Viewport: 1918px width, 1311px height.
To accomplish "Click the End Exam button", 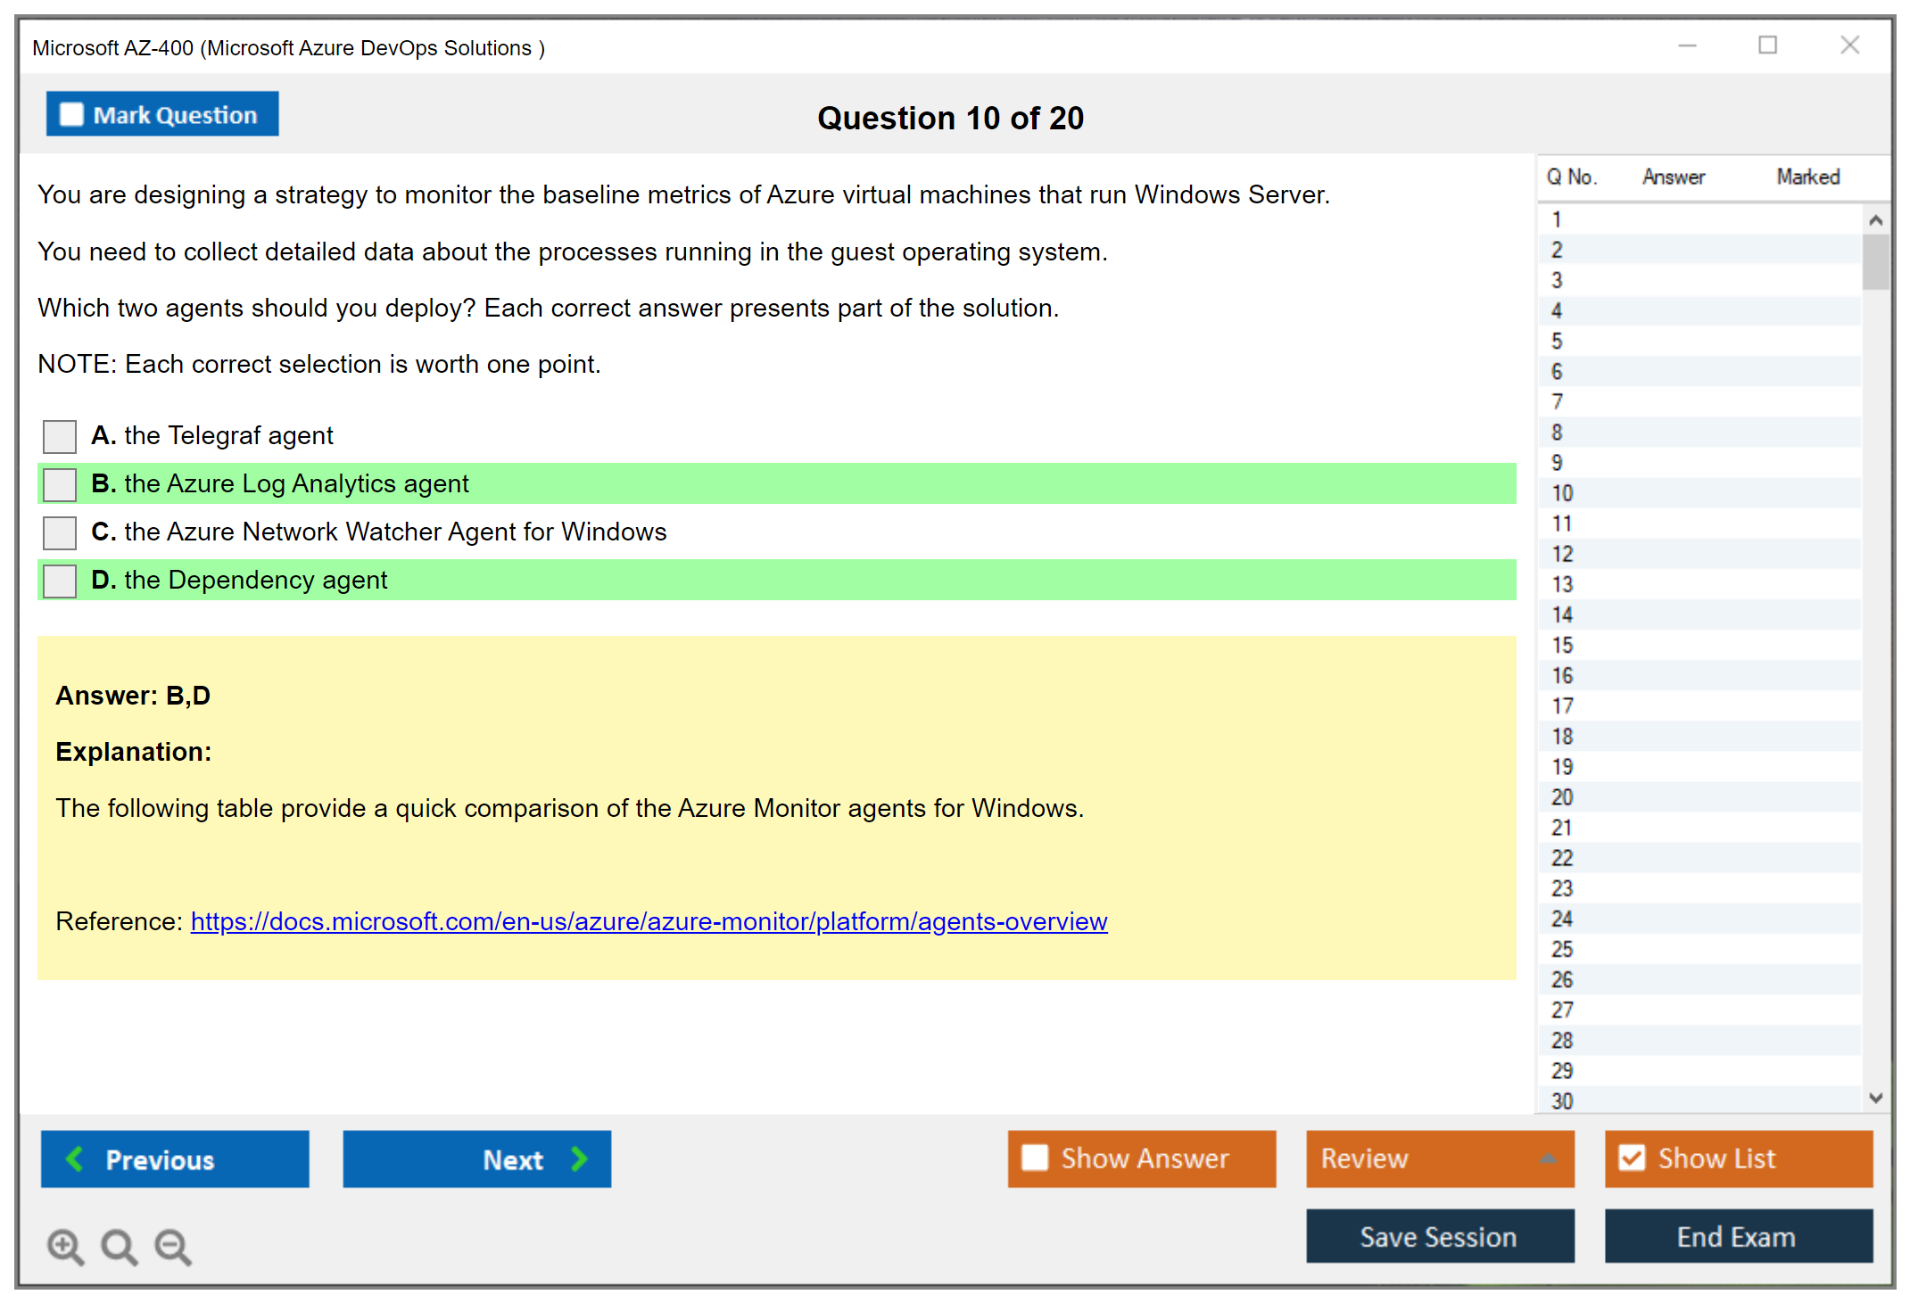I will pyautogui.click(x=1737, y=1236).
